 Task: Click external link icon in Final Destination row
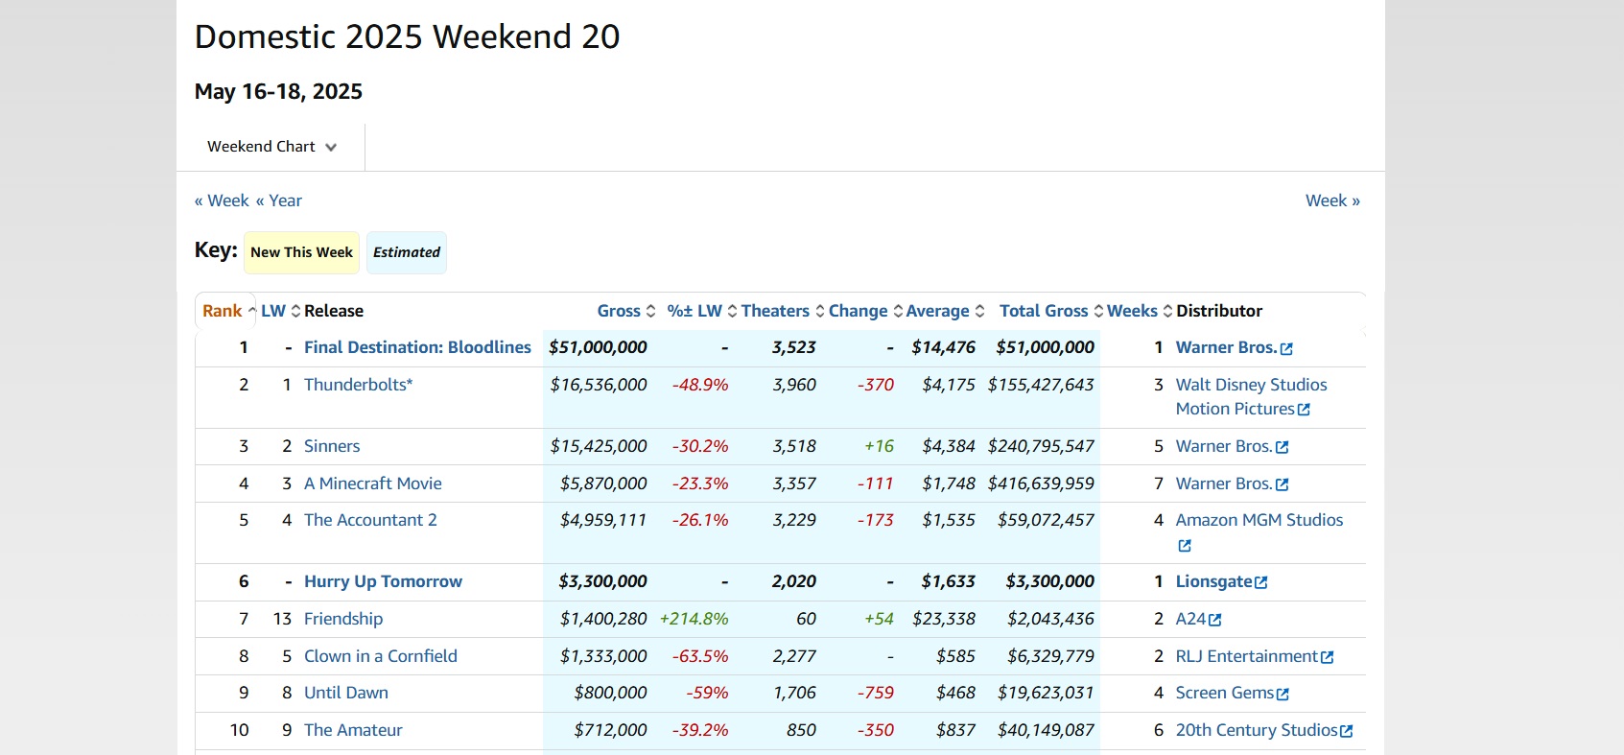coord(1286,349)
